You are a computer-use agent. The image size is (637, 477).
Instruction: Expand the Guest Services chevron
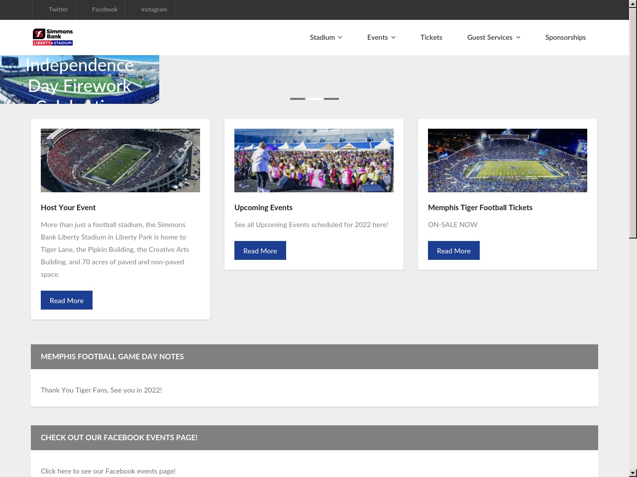click(518, 37)
